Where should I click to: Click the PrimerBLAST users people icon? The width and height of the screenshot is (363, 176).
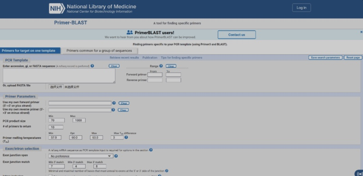tap(130, 32)
